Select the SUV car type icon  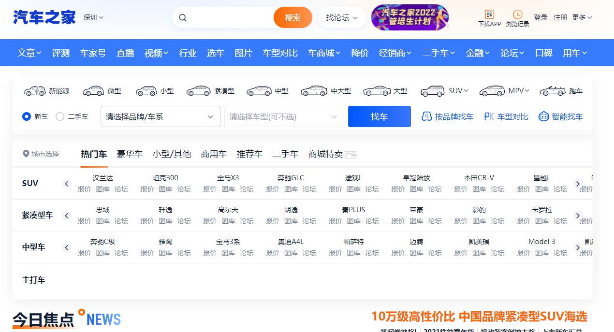point(433,91)
